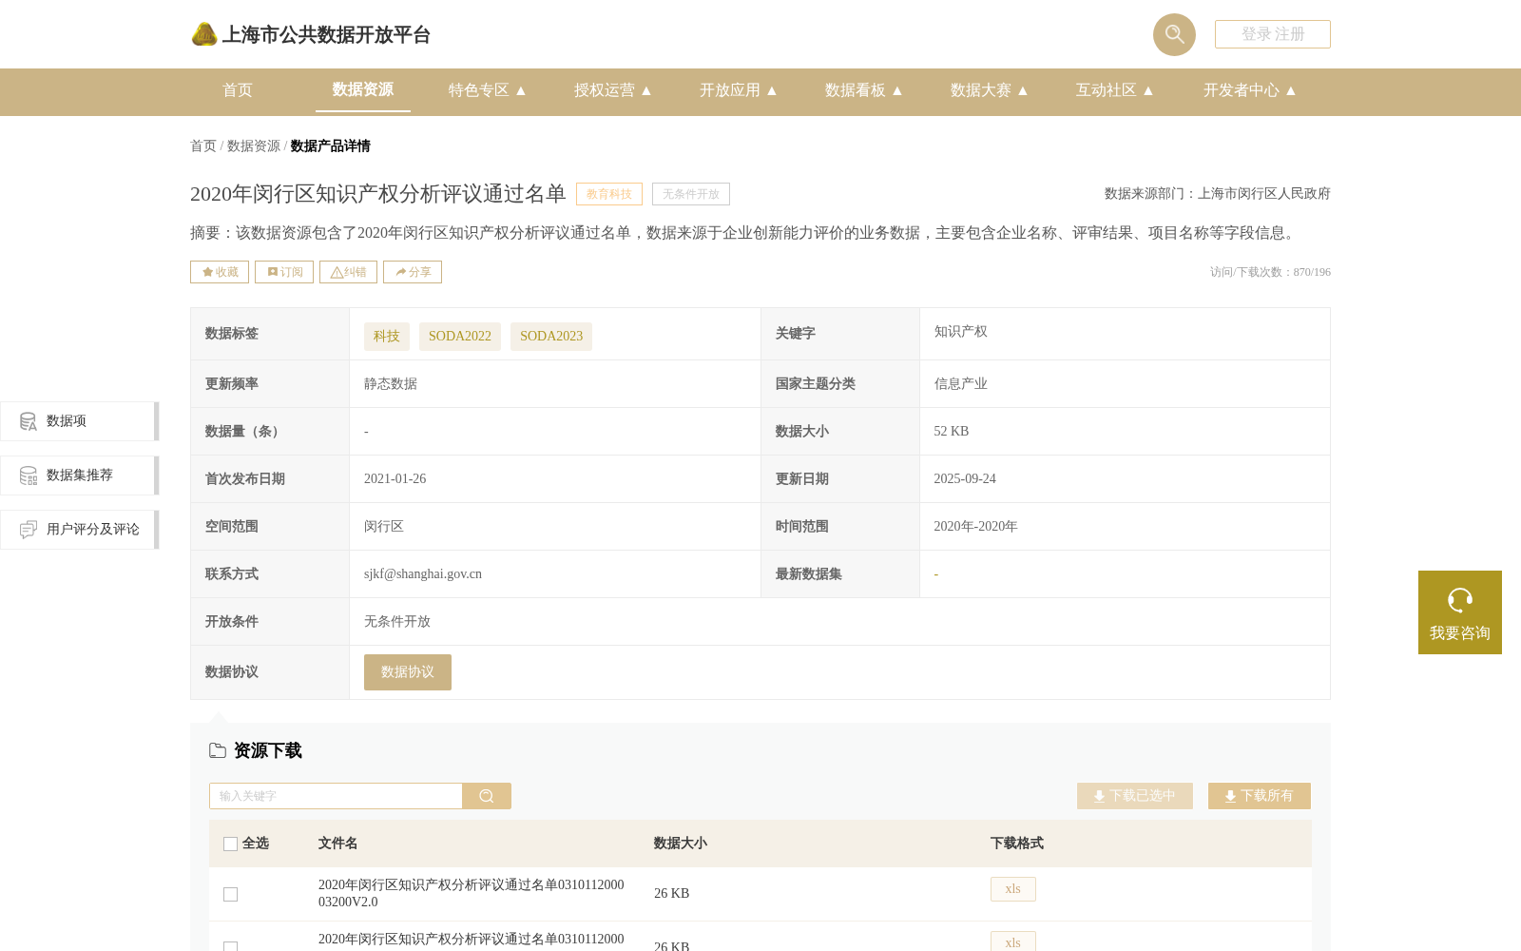Viewport: 1521px width, 951px height.
Task: Click the 知识产权 keyword value
Action: pos(961,332)
